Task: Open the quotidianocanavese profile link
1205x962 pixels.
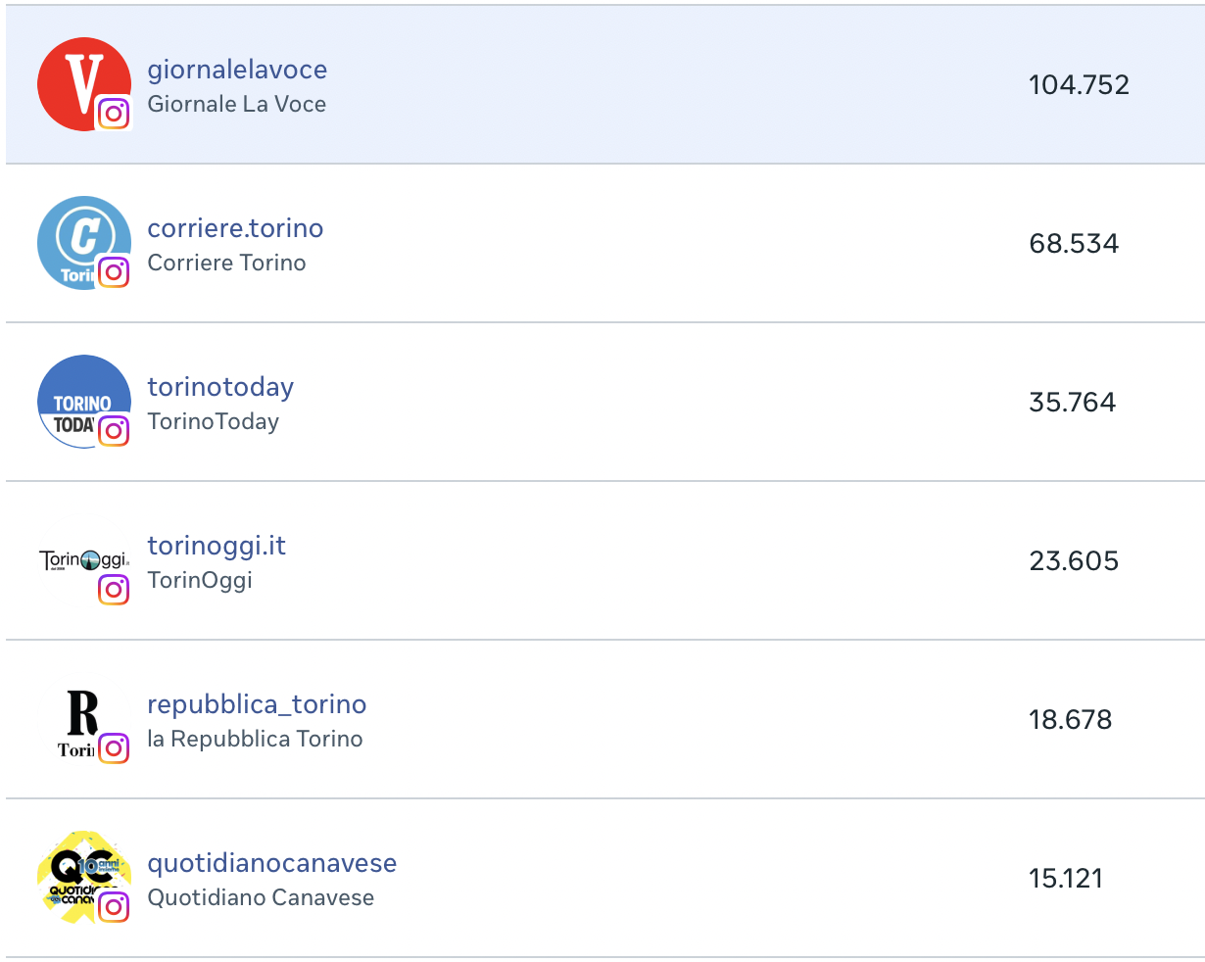Action: point(272,863)
